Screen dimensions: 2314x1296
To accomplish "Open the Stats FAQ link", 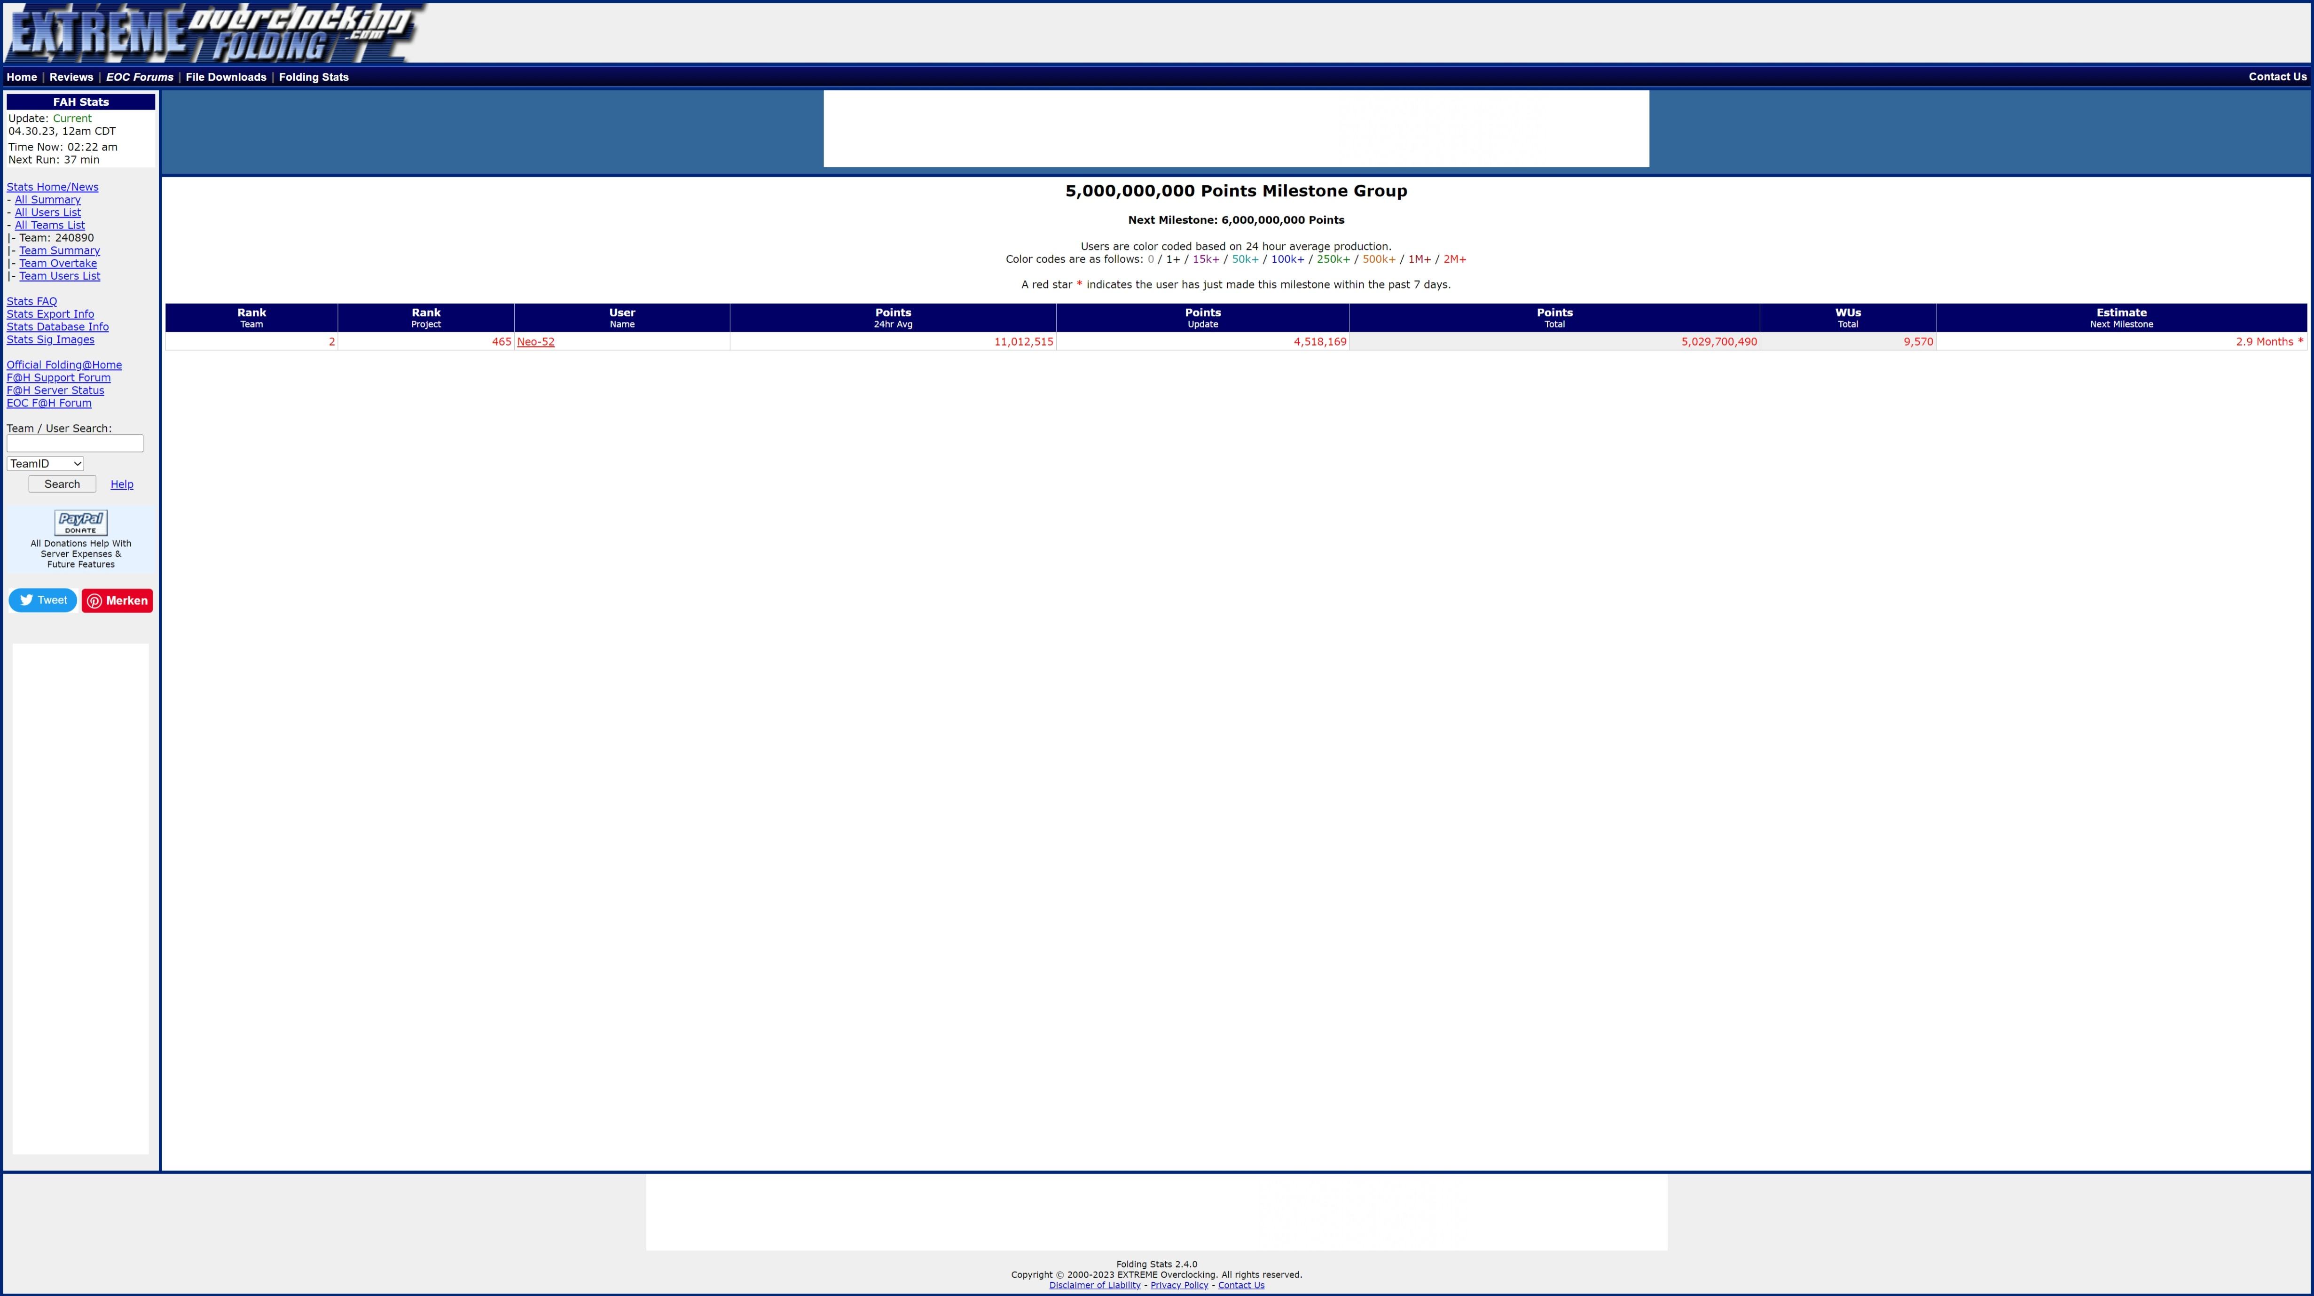I will point(31,302).
